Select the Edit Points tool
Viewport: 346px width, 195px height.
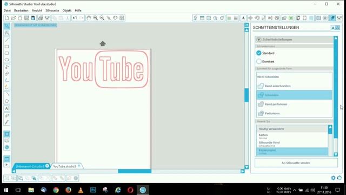(x=7, y=32)
